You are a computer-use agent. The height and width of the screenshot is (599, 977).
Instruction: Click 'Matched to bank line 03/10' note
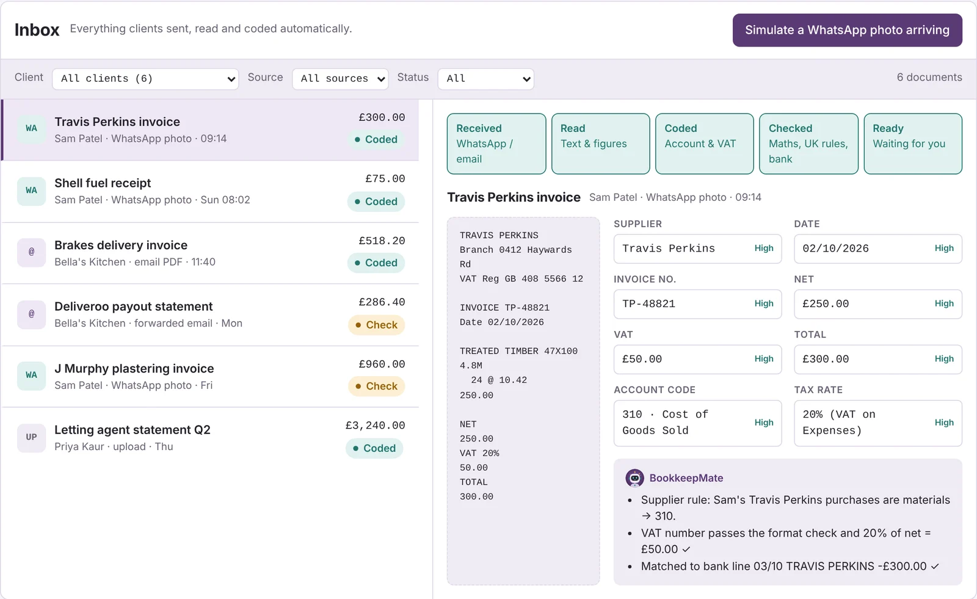pos(790,567)
